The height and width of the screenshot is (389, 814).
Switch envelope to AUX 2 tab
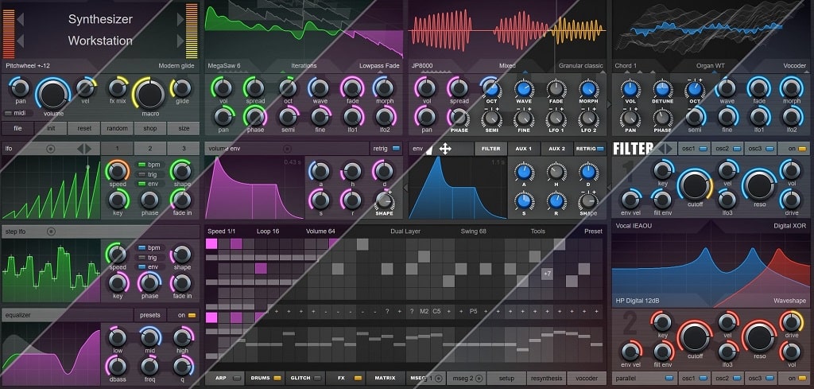point(557,149)
